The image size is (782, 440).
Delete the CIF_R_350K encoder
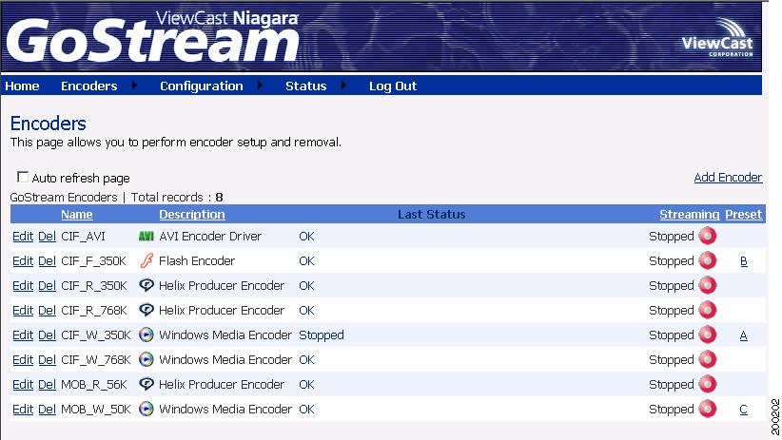47,285
